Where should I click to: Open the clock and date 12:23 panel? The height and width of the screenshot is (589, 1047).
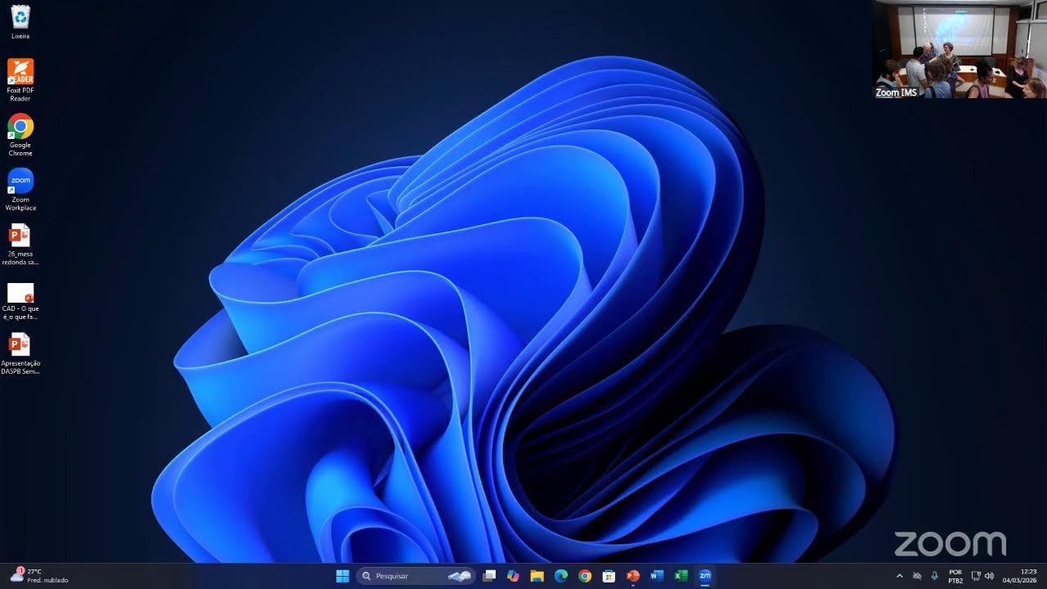[x=1020, y=576]
